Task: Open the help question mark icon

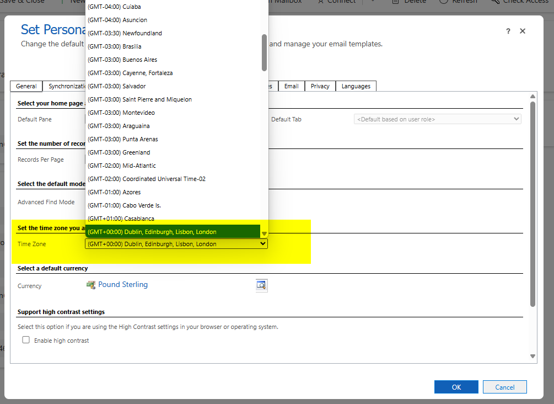Action: click(508, 31)
